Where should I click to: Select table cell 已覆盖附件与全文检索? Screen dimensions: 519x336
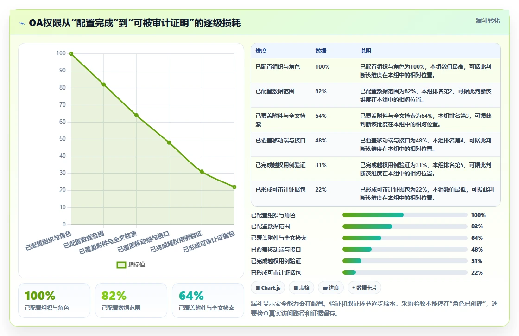pyautogui.click(x=281, y=120)
